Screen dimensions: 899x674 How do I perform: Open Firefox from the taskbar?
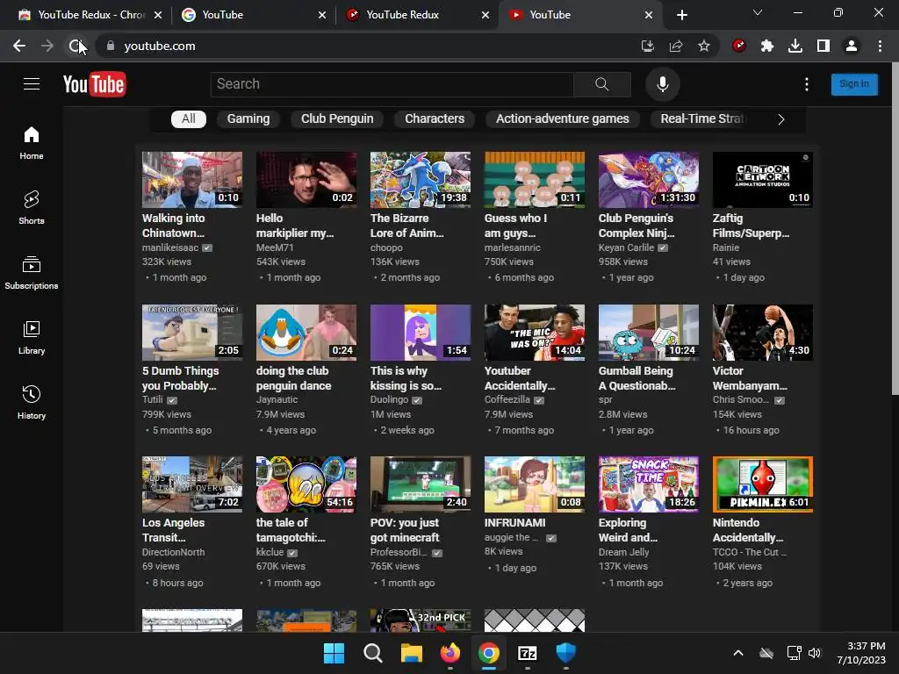click(450, 653)
